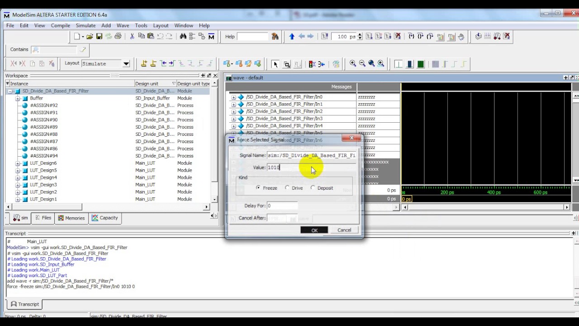
Task: Expand the LUT_Design4 node
Action: [18, 177]
